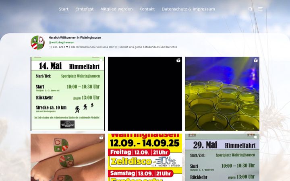Go to the Start menu item
This screenshot has height=181, width=290.
coord(64,9)
